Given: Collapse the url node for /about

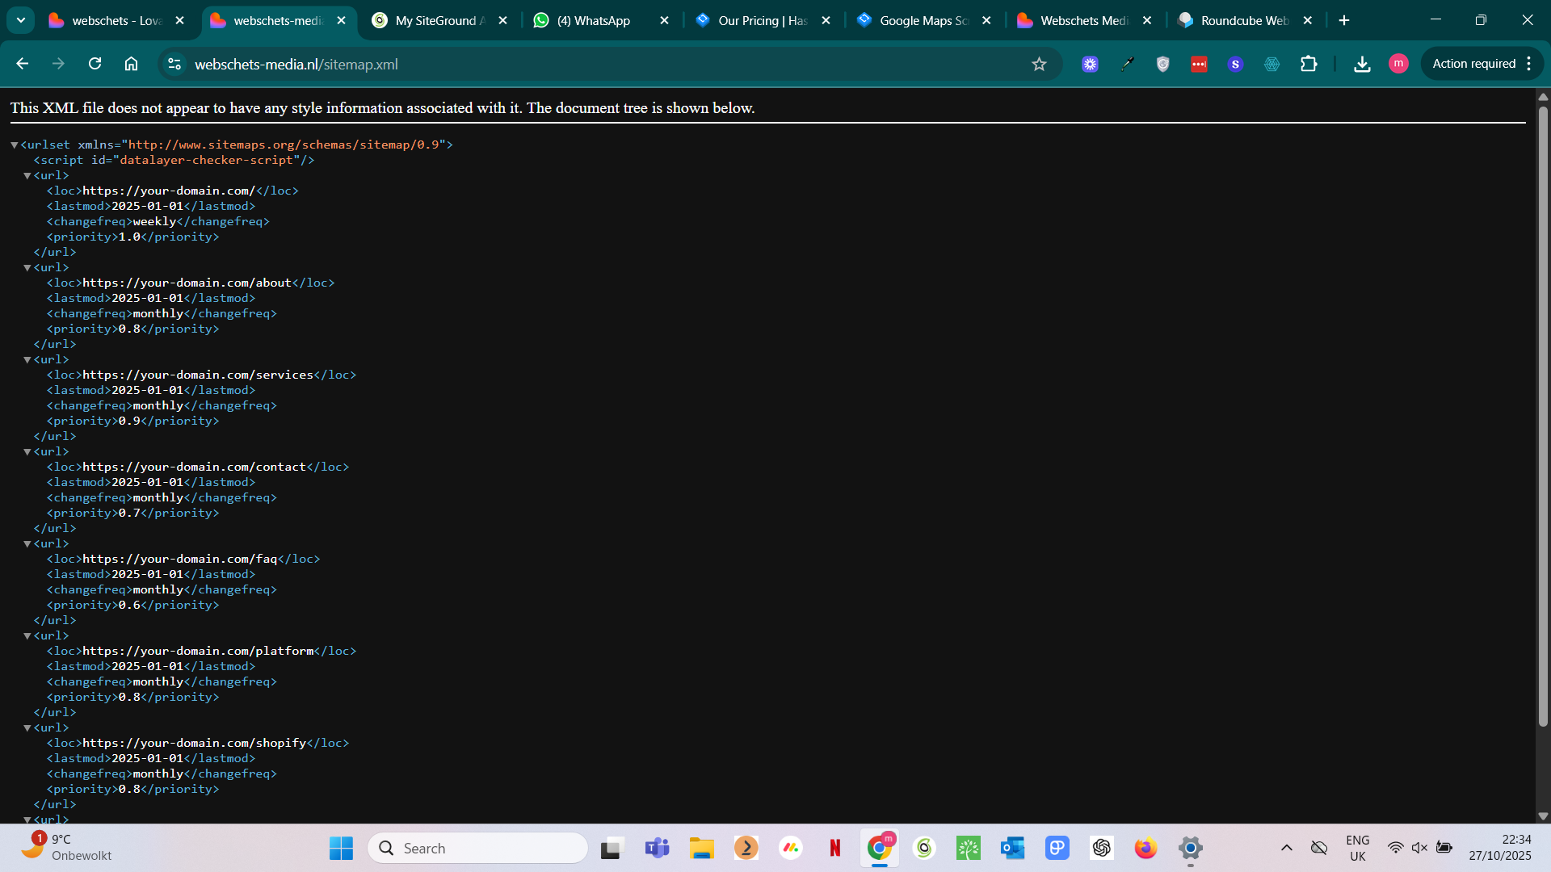Looking at the screenshot, I should [27, 268].
